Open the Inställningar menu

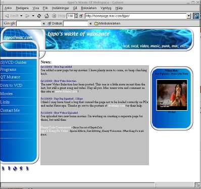[60, 8]
